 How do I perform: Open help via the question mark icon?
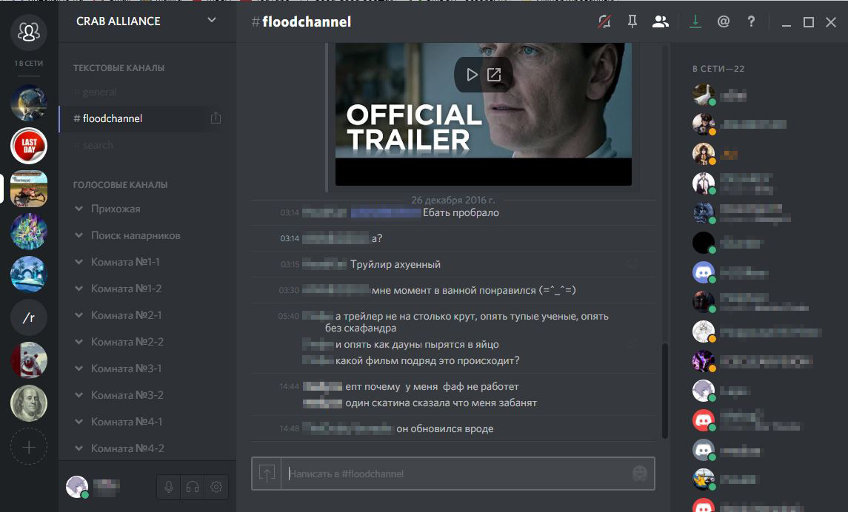(751, 21)
